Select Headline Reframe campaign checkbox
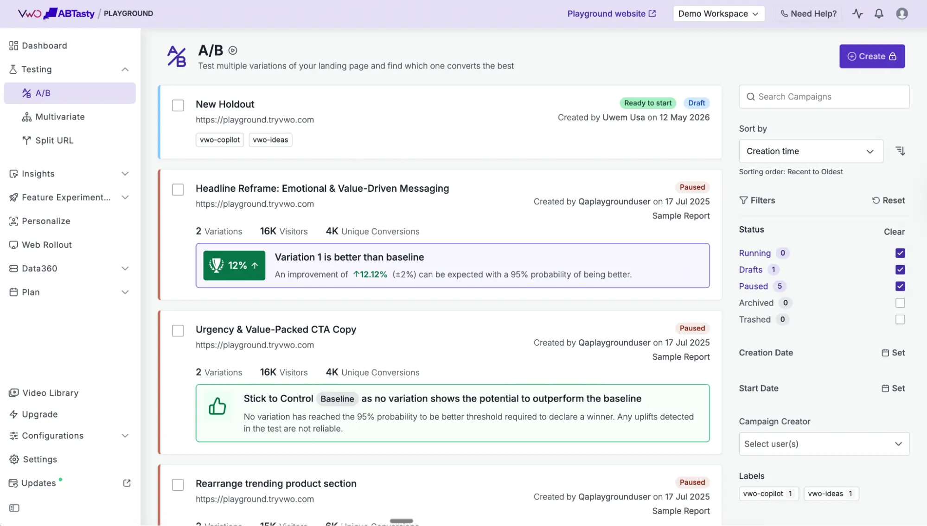Image resolution: width=927 pixels, height=526 pixels. tap(178, 190)
